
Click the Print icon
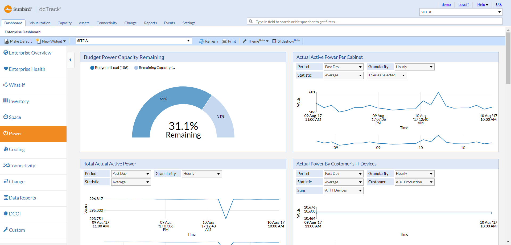click(x=224, y=41)
